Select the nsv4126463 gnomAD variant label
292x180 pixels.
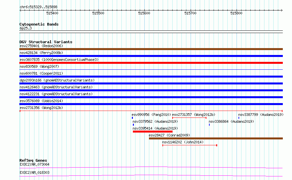pos(56,87)
